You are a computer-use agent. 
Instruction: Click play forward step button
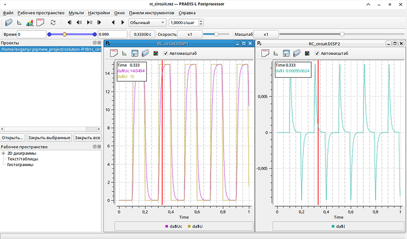(x=89, y=22)
